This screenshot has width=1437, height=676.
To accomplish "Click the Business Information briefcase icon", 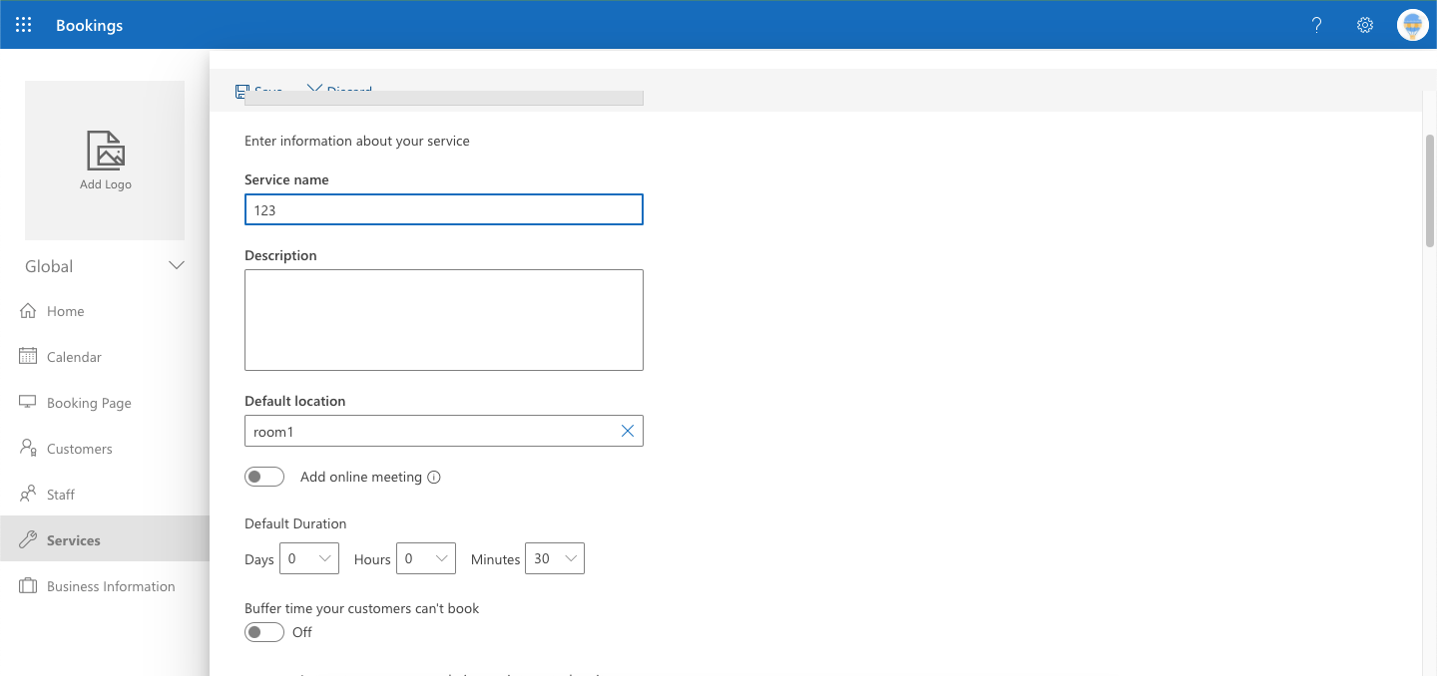I will coord(28,586).
